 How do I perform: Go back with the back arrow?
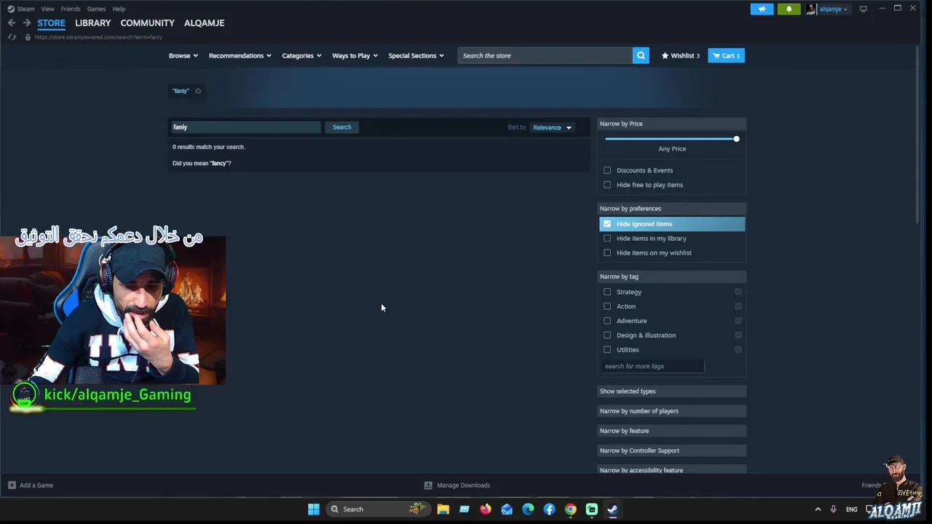[12, 23]
